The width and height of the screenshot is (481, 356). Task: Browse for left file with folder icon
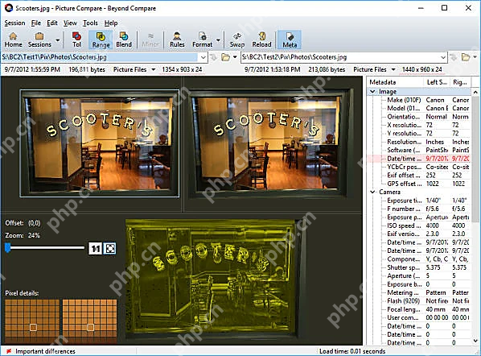(225, 57)
